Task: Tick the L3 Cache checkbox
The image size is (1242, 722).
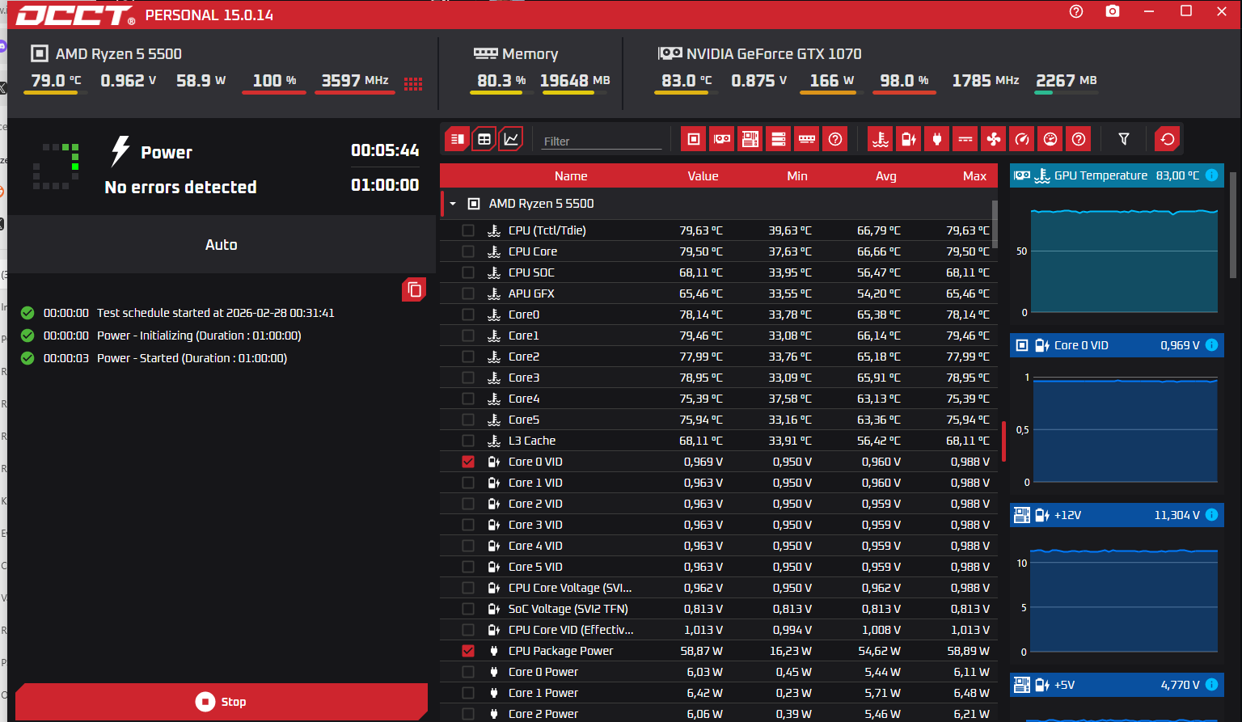Action: 468,441
